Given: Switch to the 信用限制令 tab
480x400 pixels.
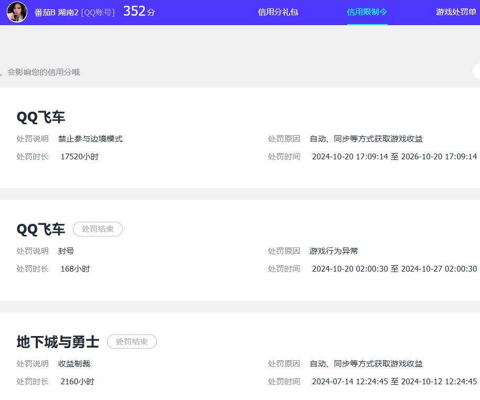Looking at the screenshot, I should tap(367, 12).
